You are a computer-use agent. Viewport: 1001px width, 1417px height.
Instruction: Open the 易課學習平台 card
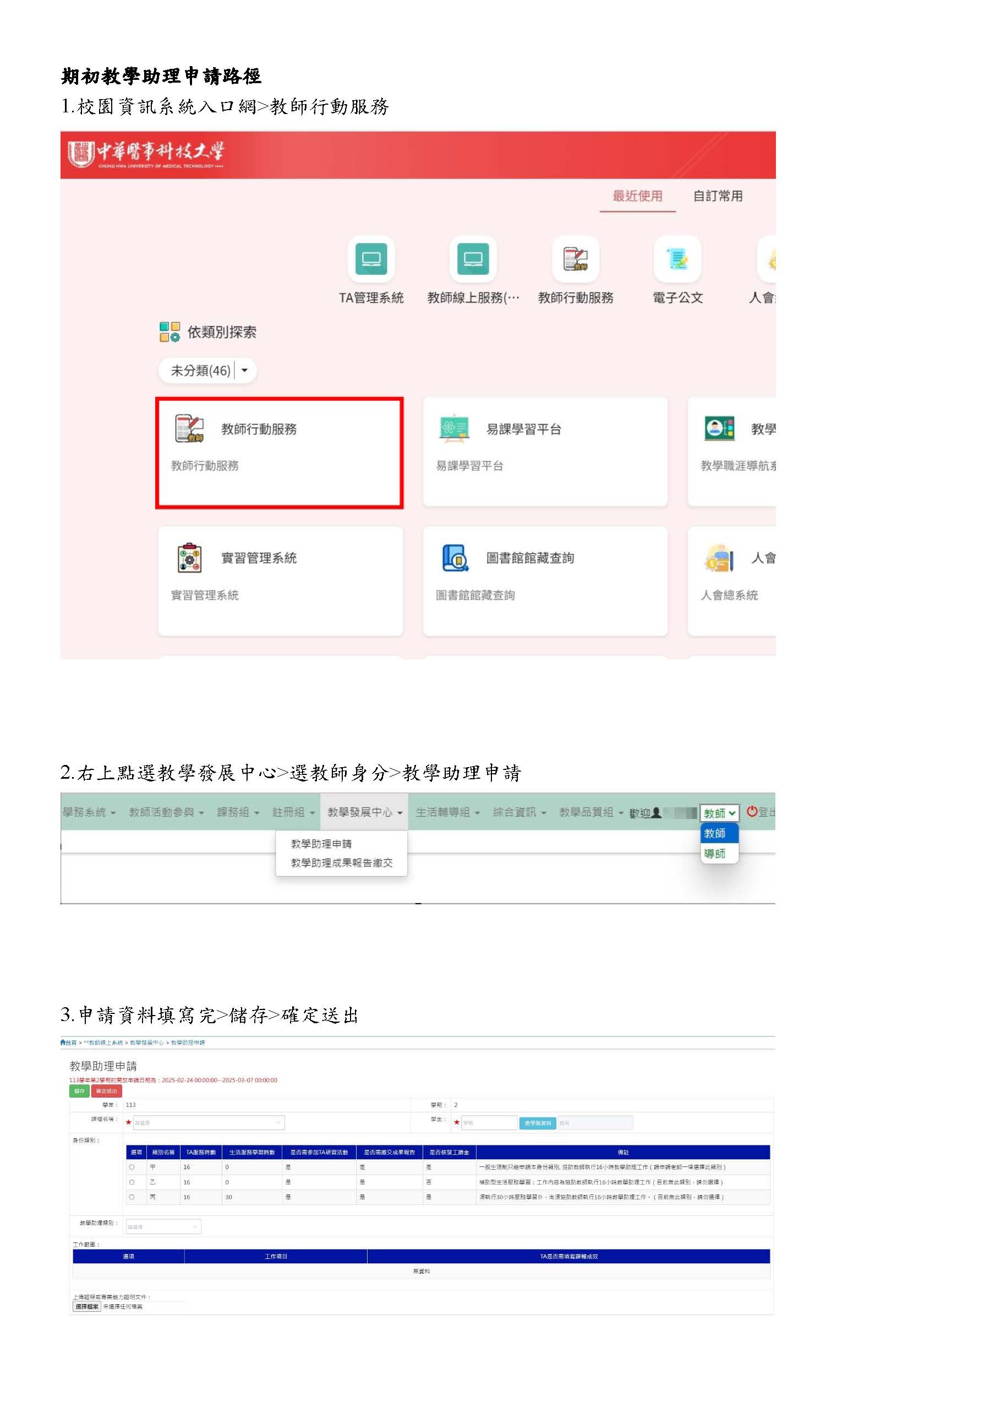point(545,452)
